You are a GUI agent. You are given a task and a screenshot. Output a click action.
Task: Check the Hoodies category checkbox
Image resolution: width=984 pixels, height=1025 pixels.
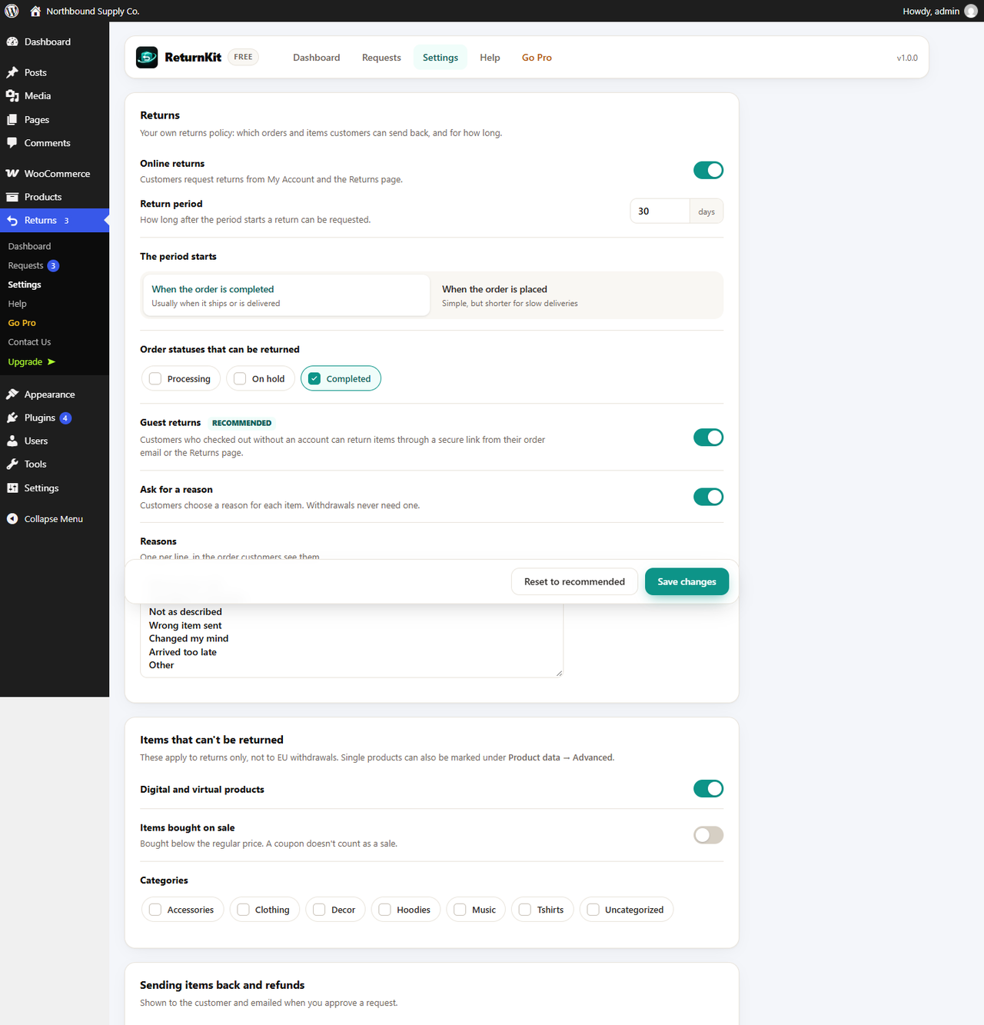pyautogui.click(x=385, y=910)
